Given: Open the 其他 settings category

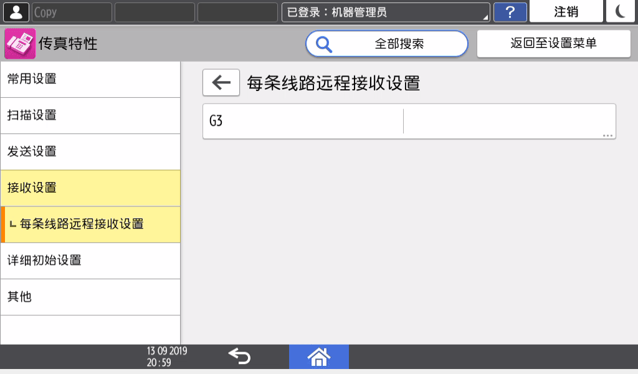Looking at the screenshot, I should [90, 297].
